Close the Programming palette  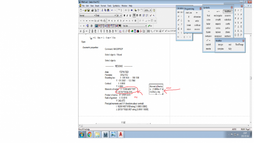tap(200, 9)
